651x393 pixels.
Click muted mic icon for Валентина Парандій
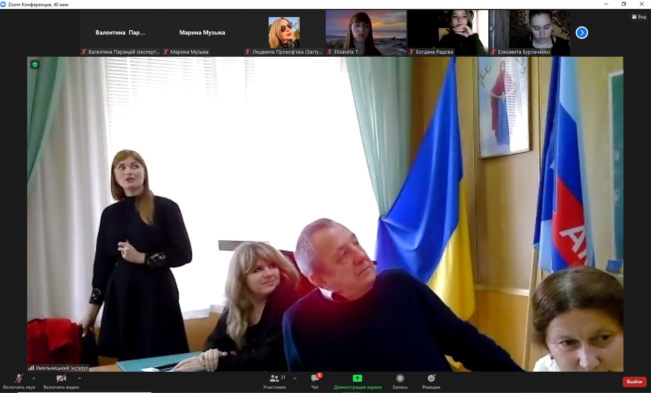click(84, 52)
